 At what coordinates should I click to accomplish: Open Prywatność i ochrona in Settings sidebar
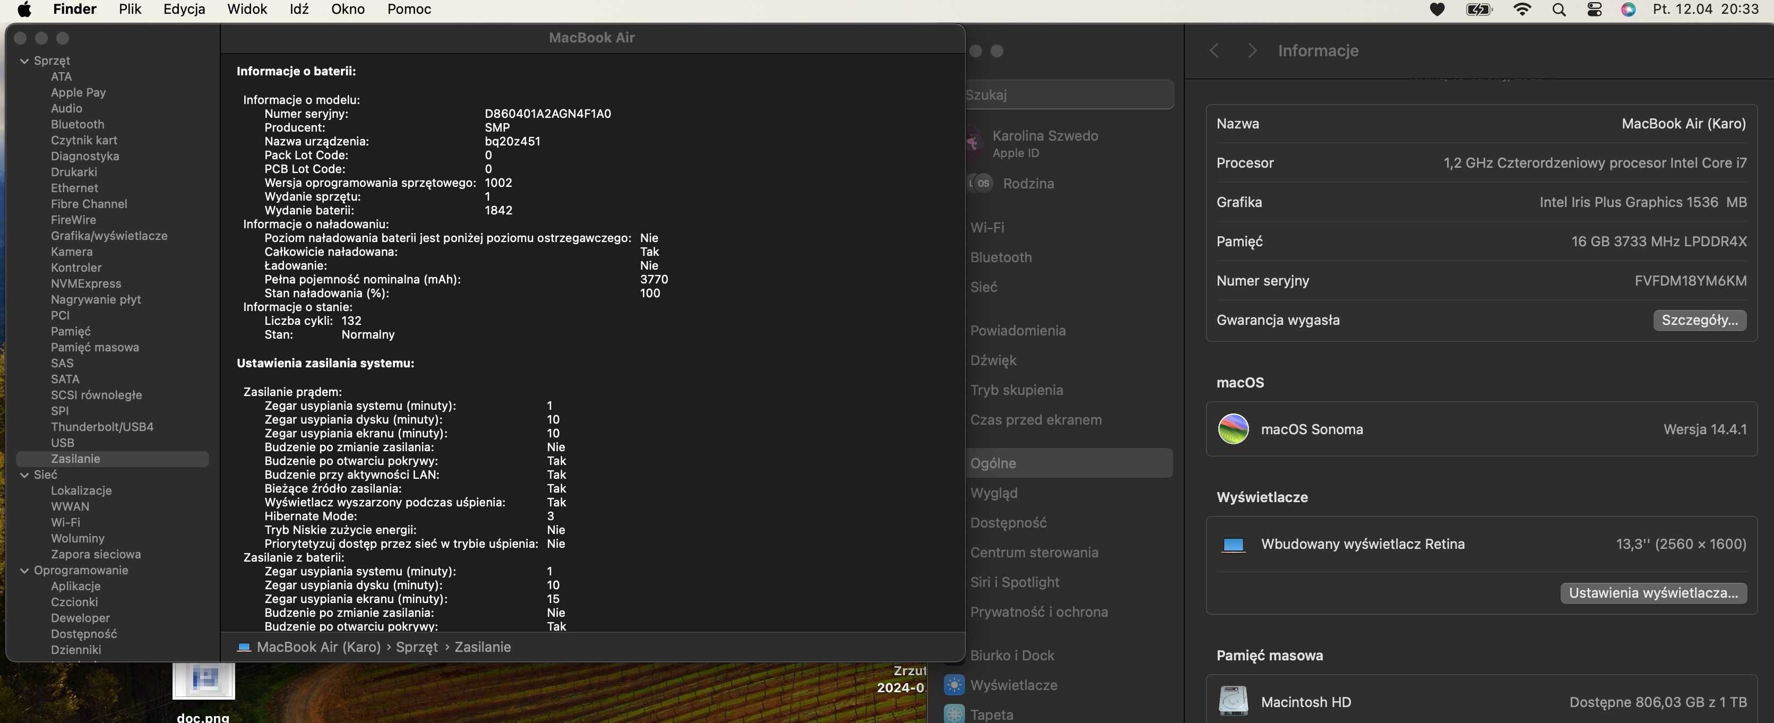tap(1039, 612)
